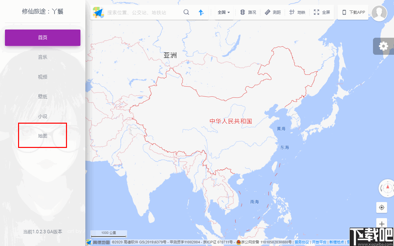This screenshot has height=246, width=394.
Task: Open 地图 from the sidebar
Action: click(43, 136)
